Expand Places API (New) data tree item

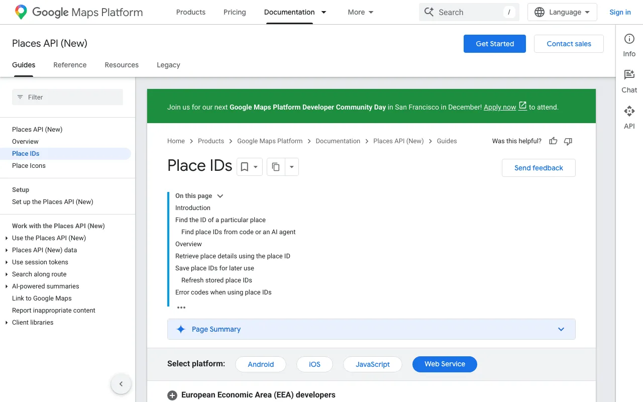point(7,250)
